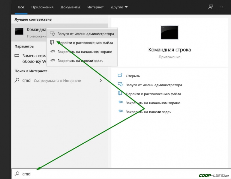The width and height of the screenshot is (231, 179).
Task: Switch to the Приложения tab
Action: (x=42, y=7)
